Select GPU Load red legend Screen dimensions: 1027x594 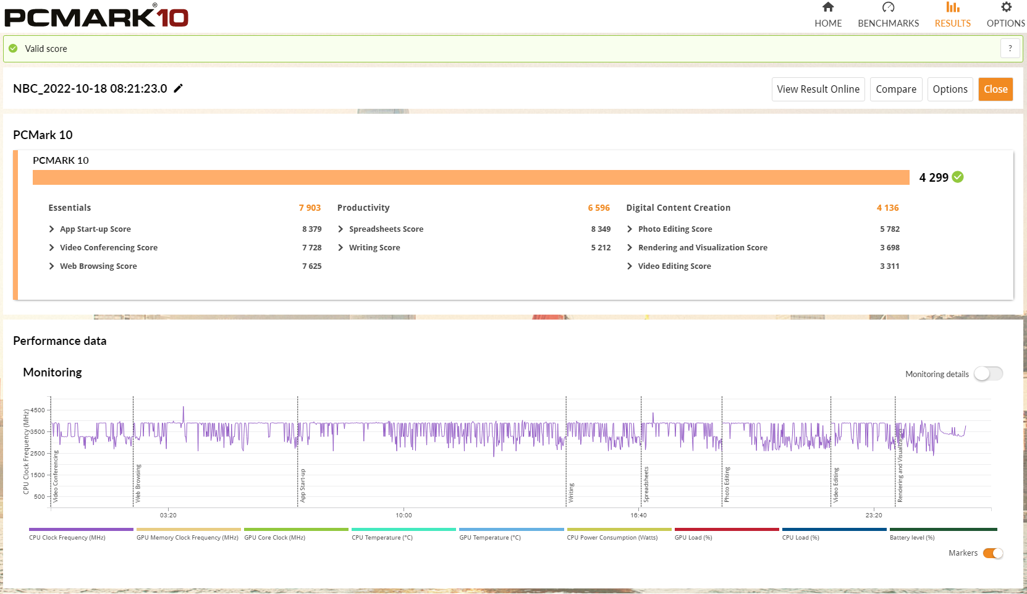(727, 534)
